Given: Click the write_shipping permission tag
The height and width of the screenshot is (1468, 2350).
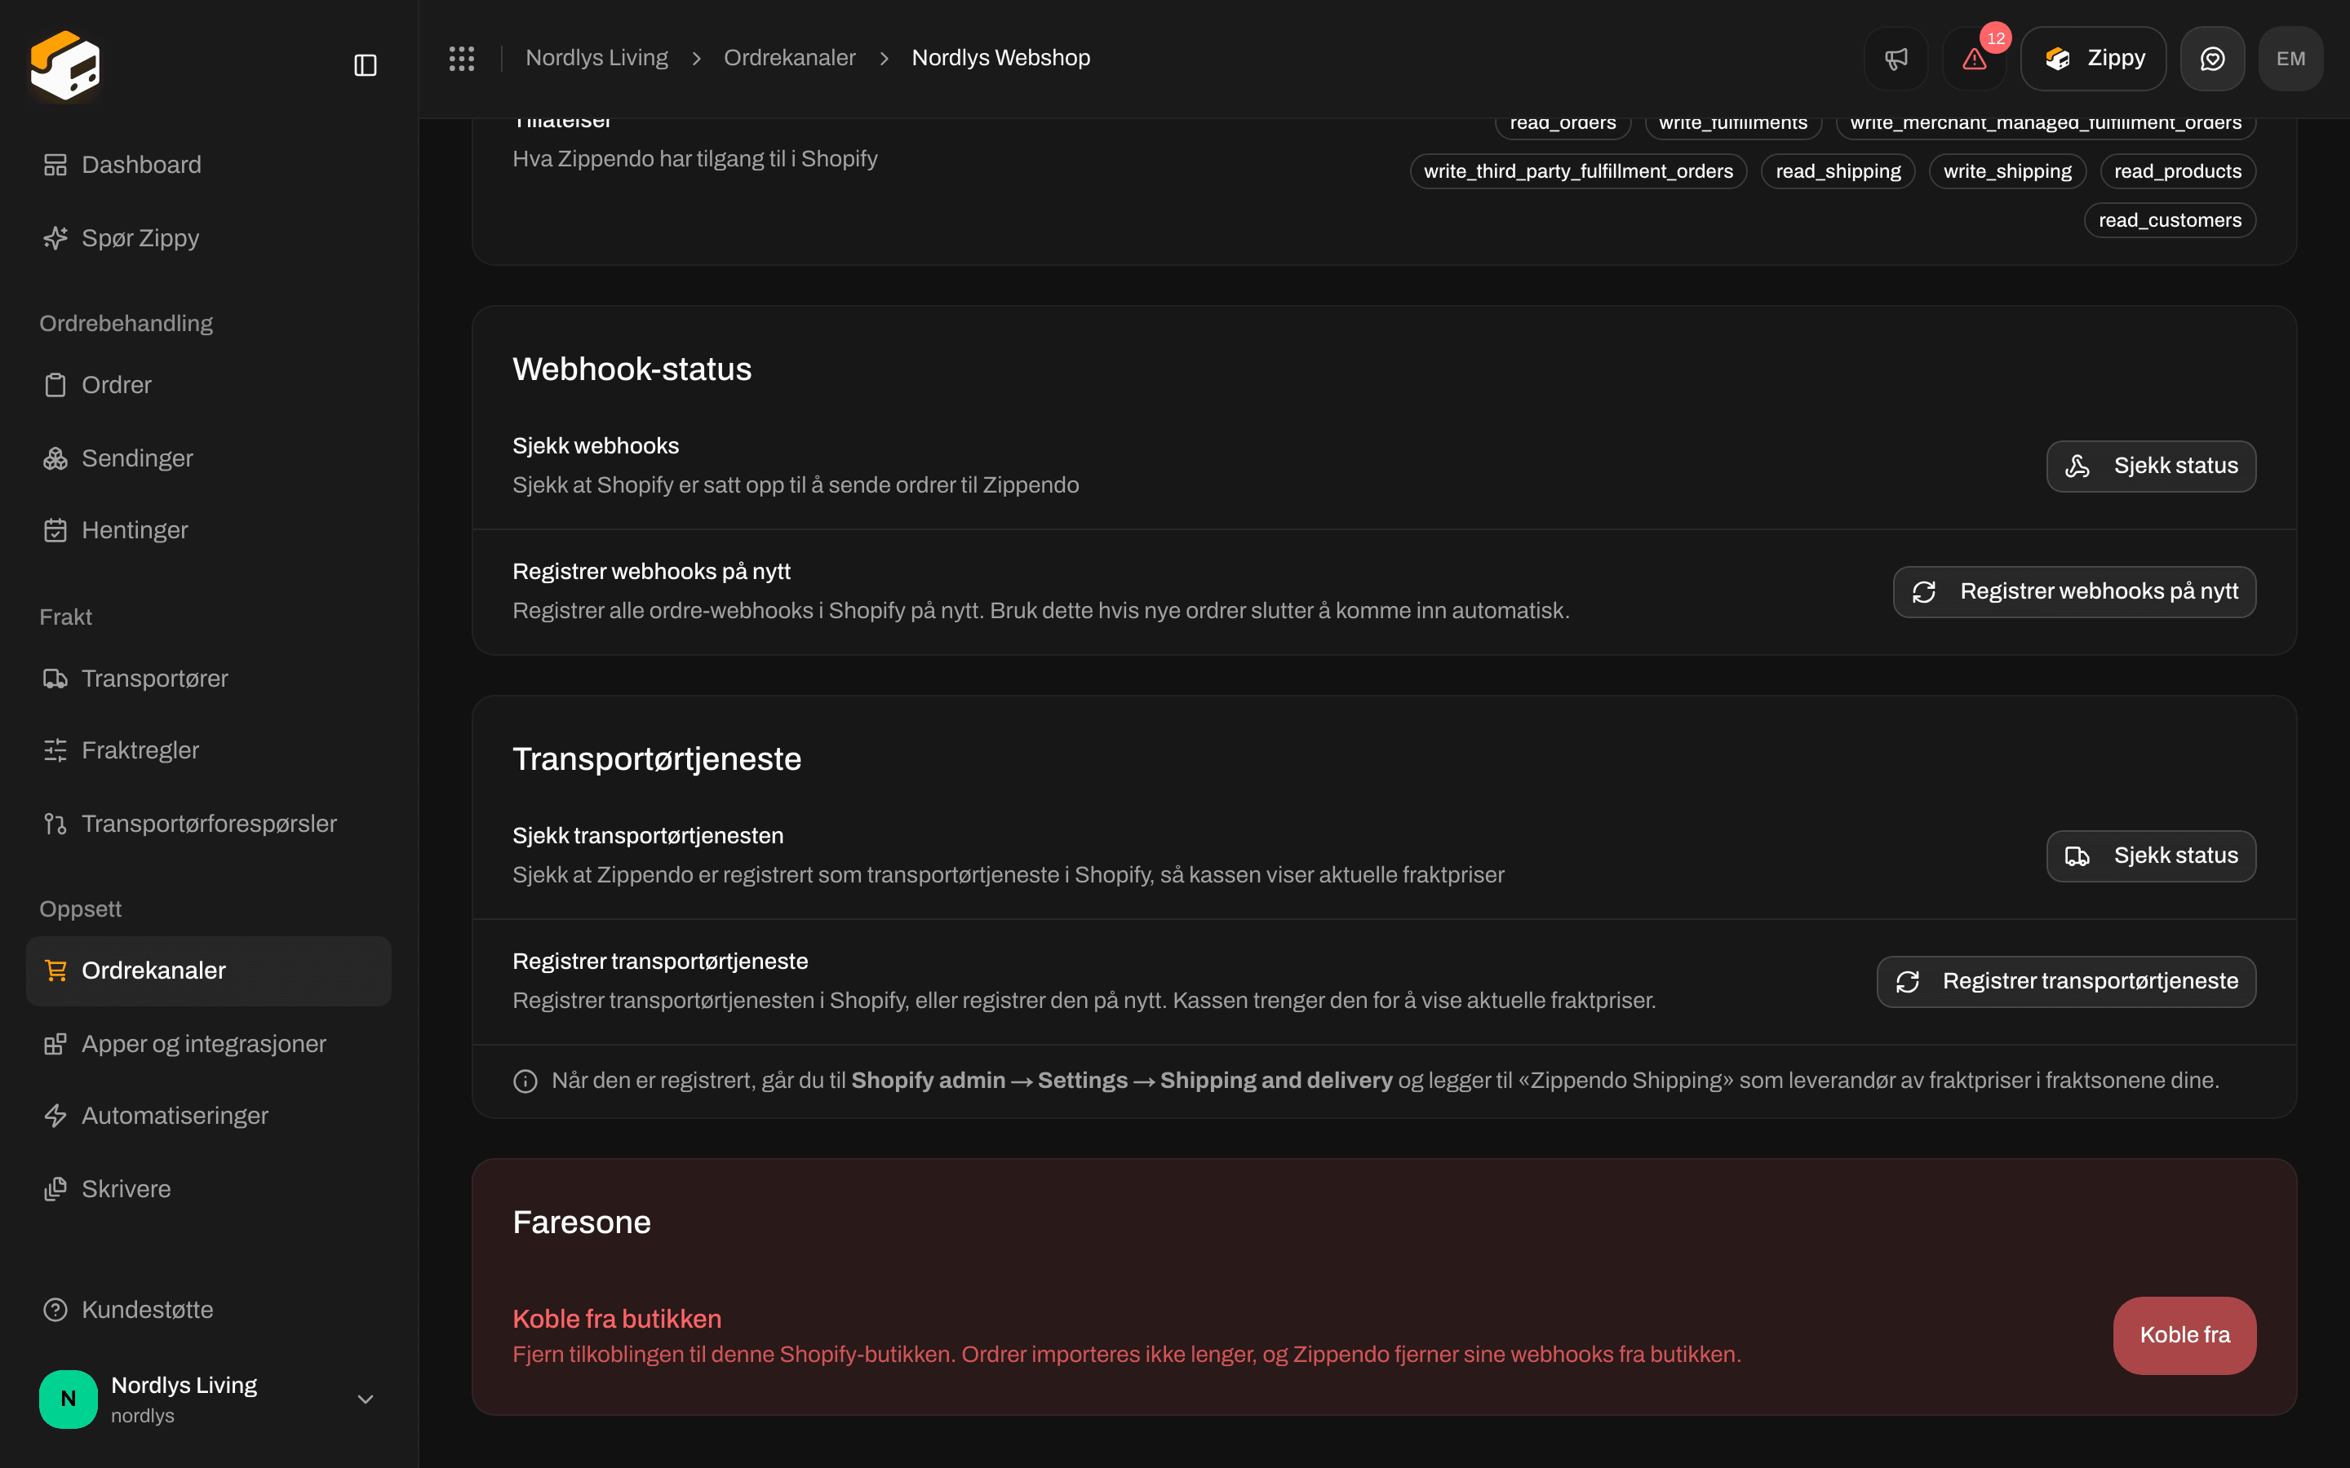Looking at the screenshot, I should [2007, 171].
